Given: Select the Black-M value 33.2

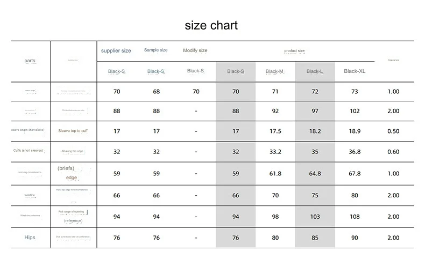Looking at the screenshot, I should click(x=275, y=152).
